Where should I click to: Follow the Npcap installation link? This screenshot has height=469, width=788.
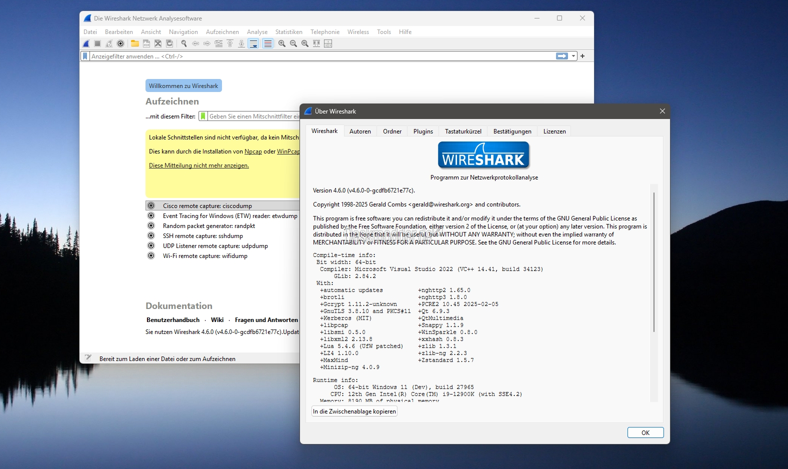[x=253, y=151]
